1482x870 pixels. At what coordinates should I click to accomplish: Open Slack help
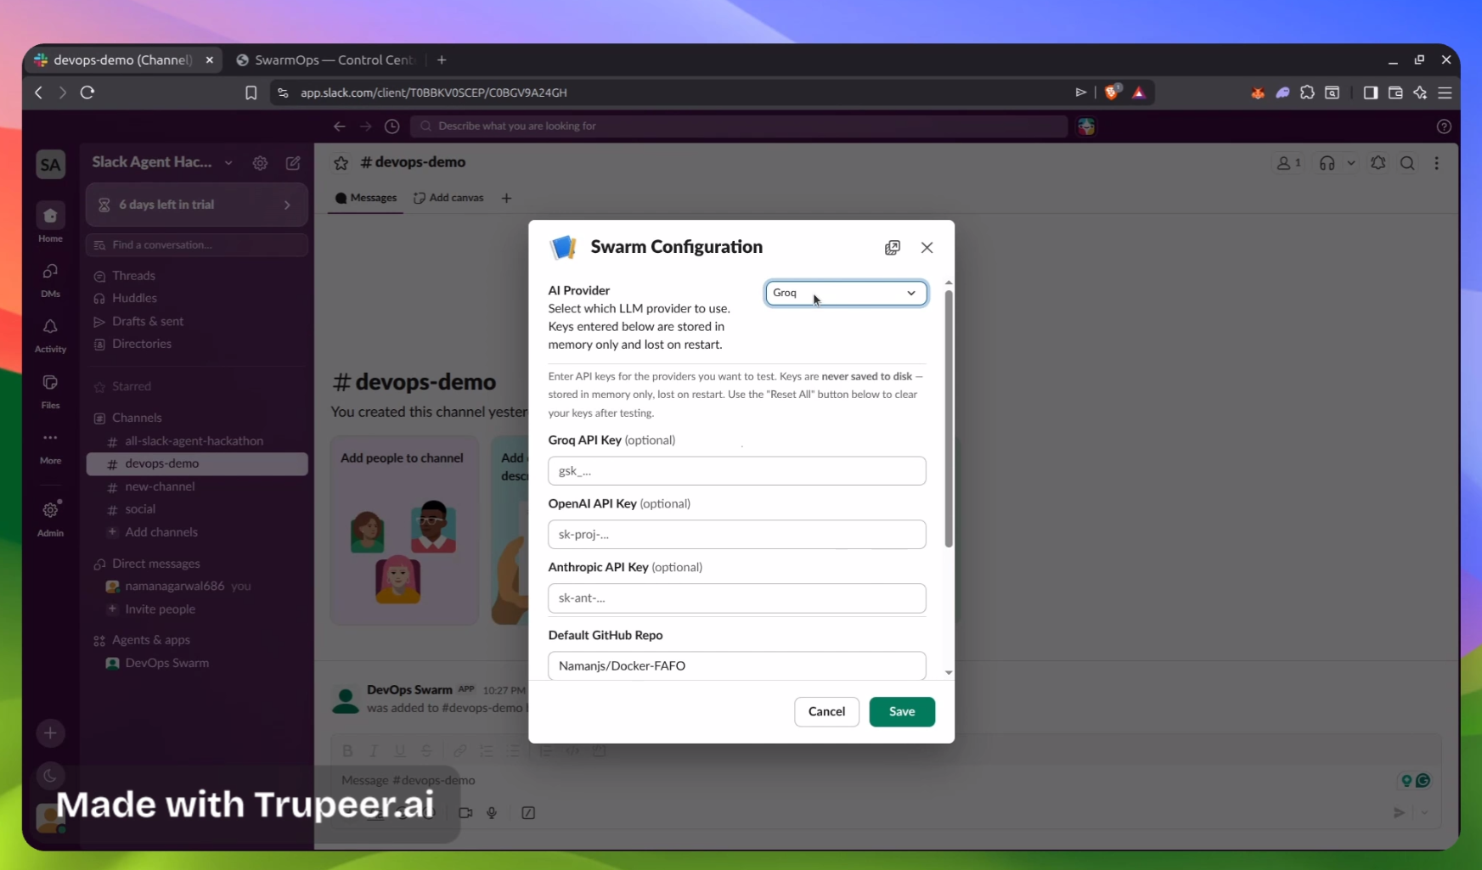tap(1444, 126)
